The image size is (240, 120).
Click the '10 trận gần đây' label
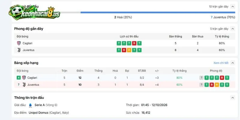(219, 7)
